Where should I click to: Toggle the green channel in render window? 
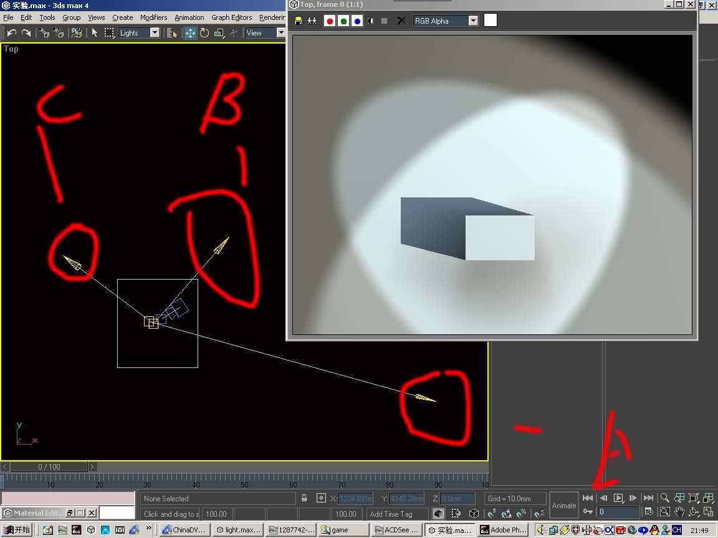click(343, 21)
